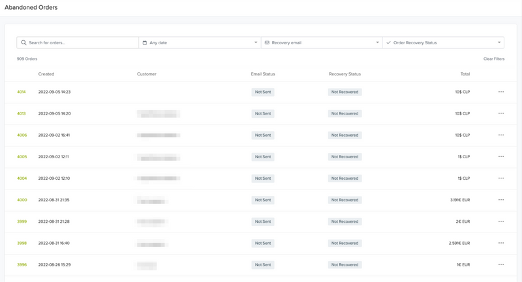Click the Search for orders field
This screenshot has height=282, width=522.
82,42
